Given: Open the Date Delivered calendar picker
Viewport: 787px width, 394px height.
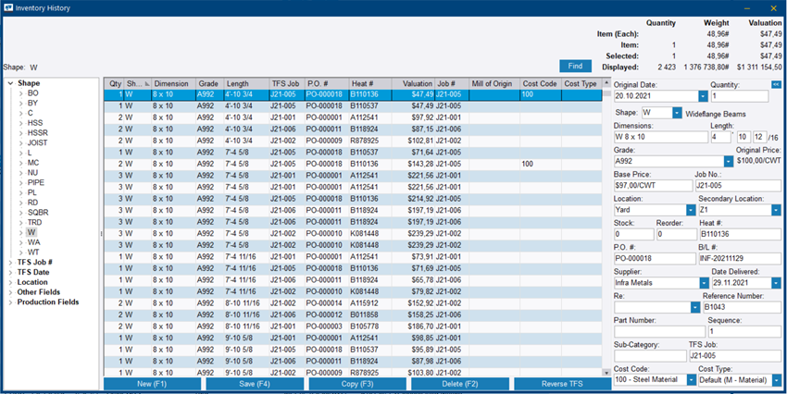Looking at the screenshot, I should pos(778,283).
